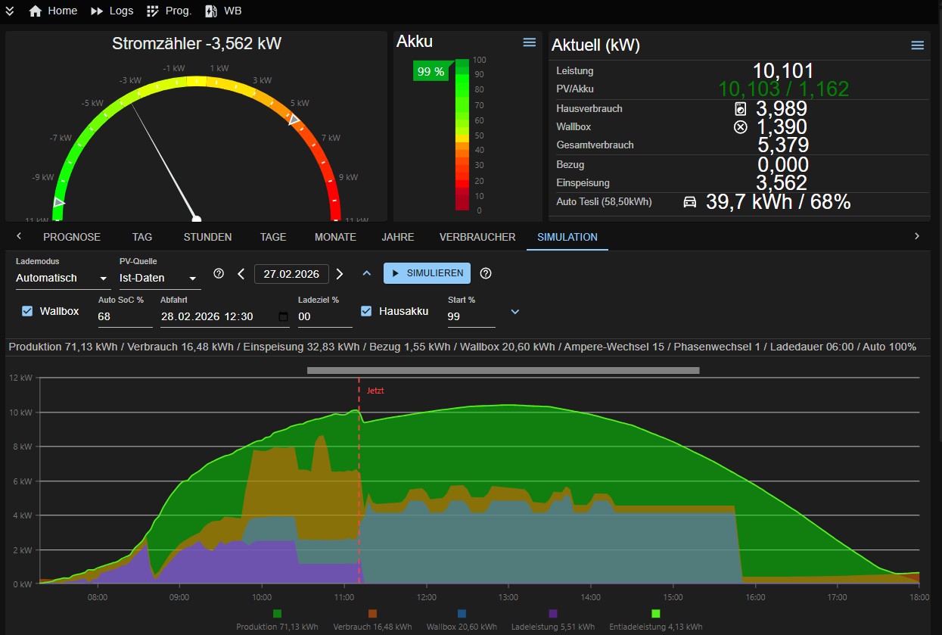
Task: Go to Home in top navigation
Action: 53,11
